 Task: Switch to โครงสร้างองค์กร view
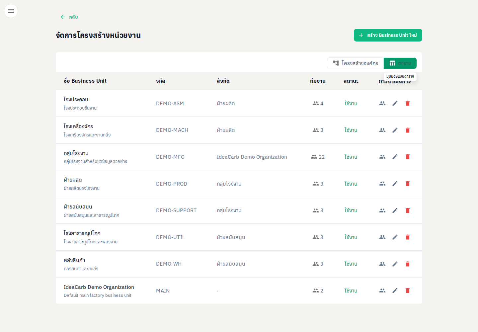356,63
